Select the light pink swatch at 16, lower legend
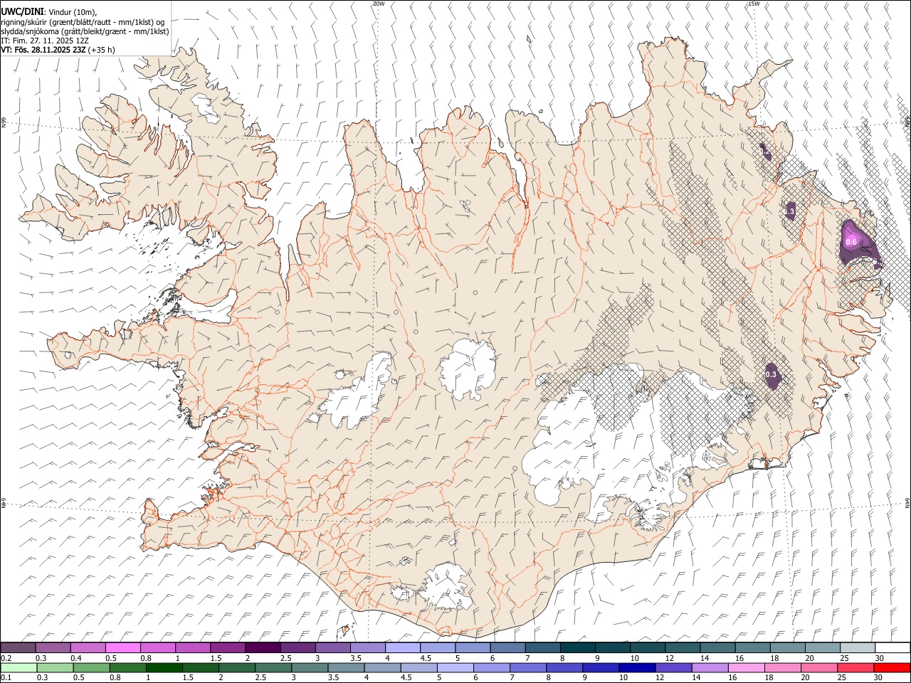911x683 pixels. click(x=746, y=667)
